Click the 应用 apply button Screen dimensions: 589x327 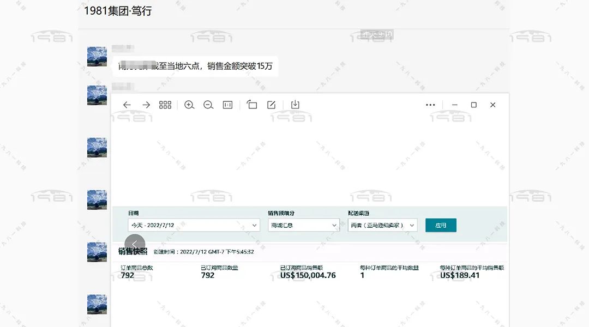point(441,225)
